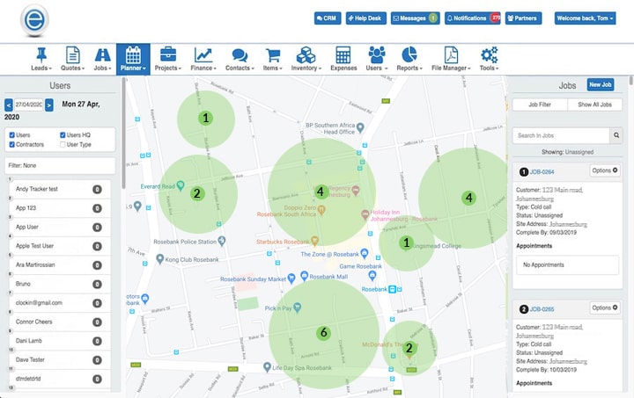Toggle the Users checkbox

[x=11, y=135]
